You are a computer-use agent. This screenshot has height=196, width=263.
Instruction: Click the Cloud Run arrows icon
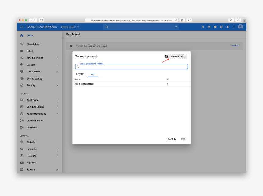coord(22,128)
